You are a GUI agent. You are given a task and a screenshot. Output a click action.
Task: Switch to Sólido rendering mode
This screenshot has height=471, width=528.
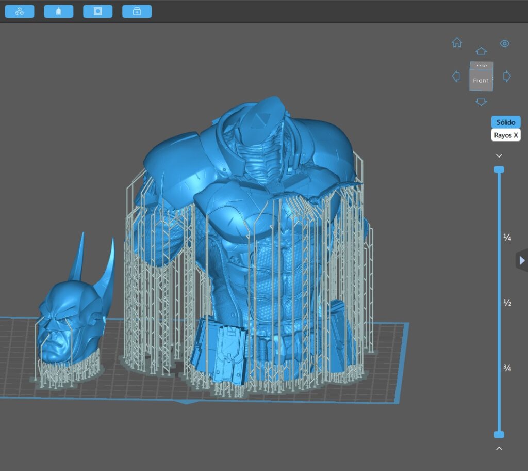click(505, 122)
